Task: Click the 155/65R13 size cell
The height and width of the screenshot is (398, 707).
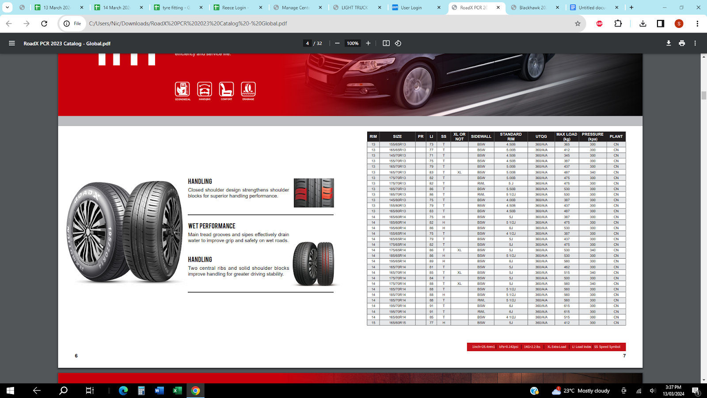Action: 397,145
